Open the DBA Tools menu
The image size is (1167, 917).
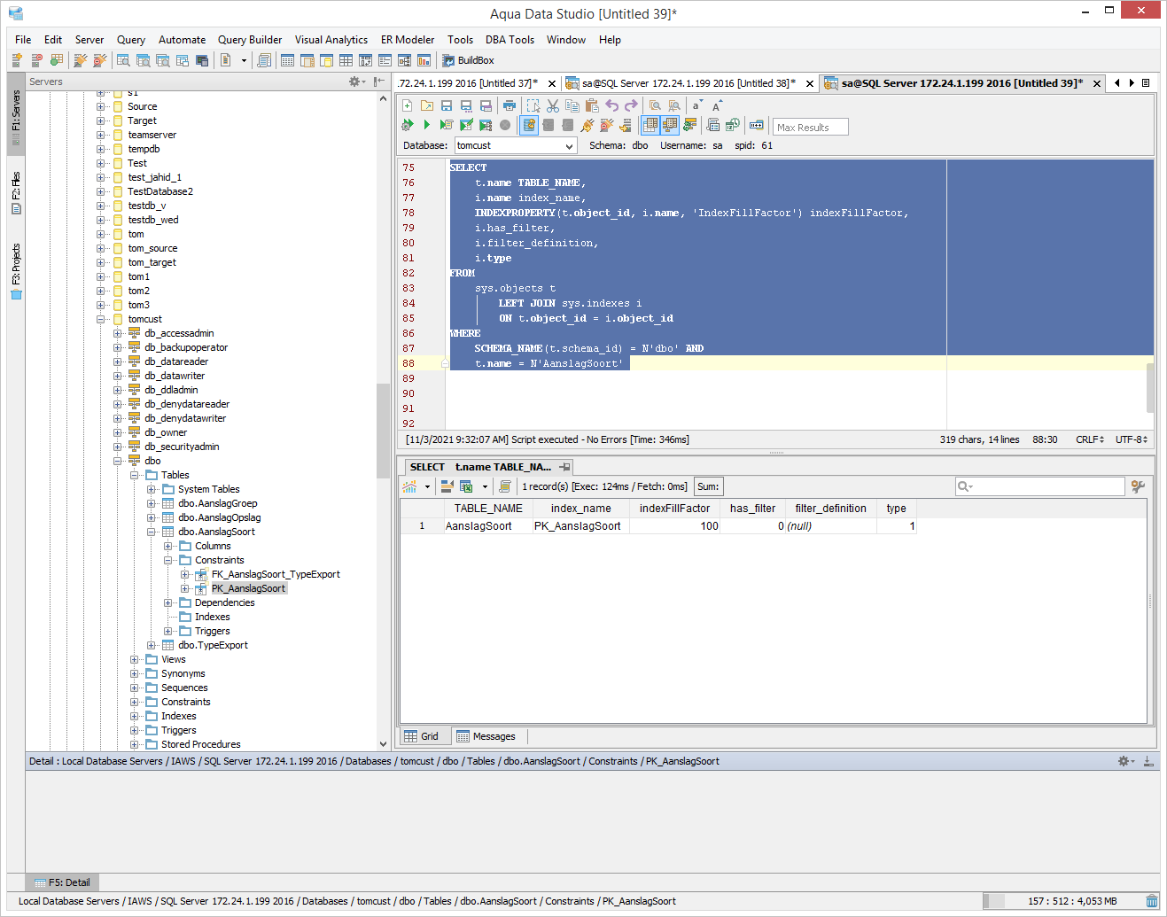[x=510, y=40]
